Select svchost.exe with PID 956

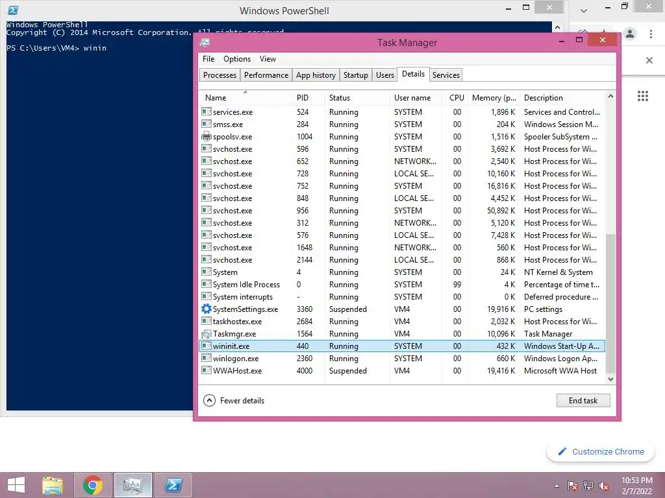tap(402, 211)
